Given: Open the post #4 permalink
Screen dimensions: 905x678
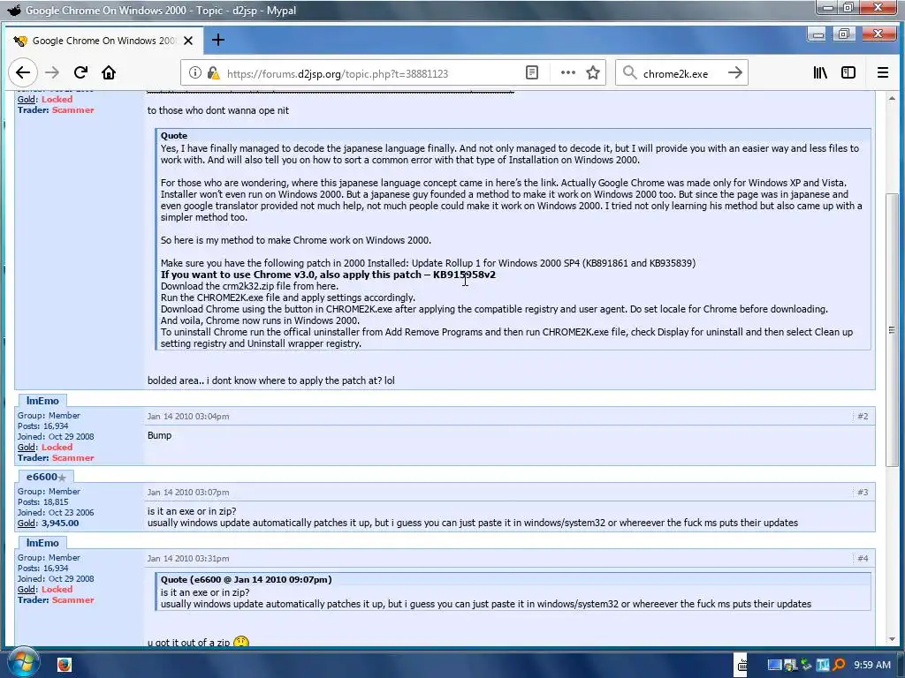Looking at the screenshot, I should tap(863, 559).
